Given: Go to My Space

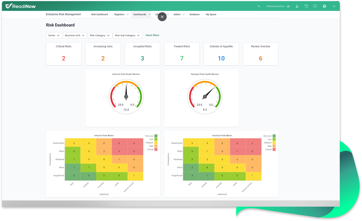Looking at the screenshot, I should (x=211, y=14).
